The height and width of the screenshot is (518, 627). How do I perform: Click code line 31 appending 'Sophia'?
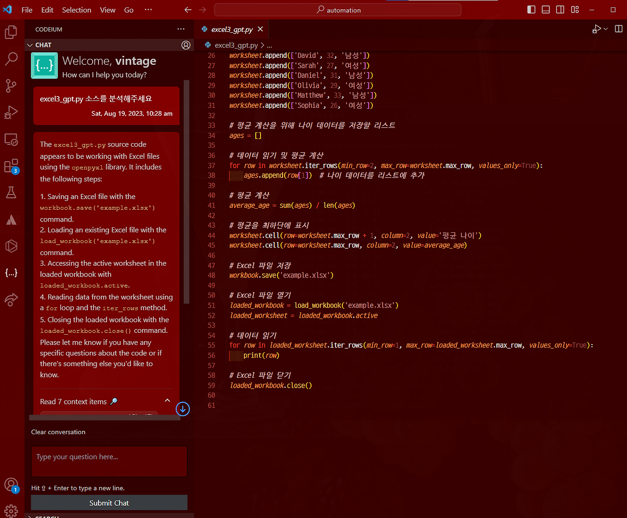301,105
